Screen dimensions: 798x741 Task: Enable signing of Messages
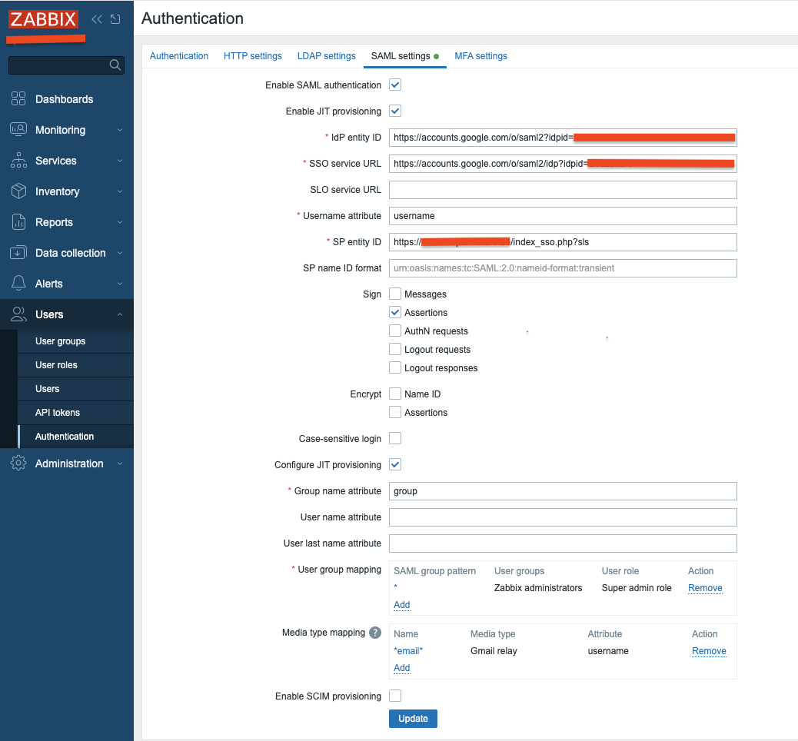394,293
